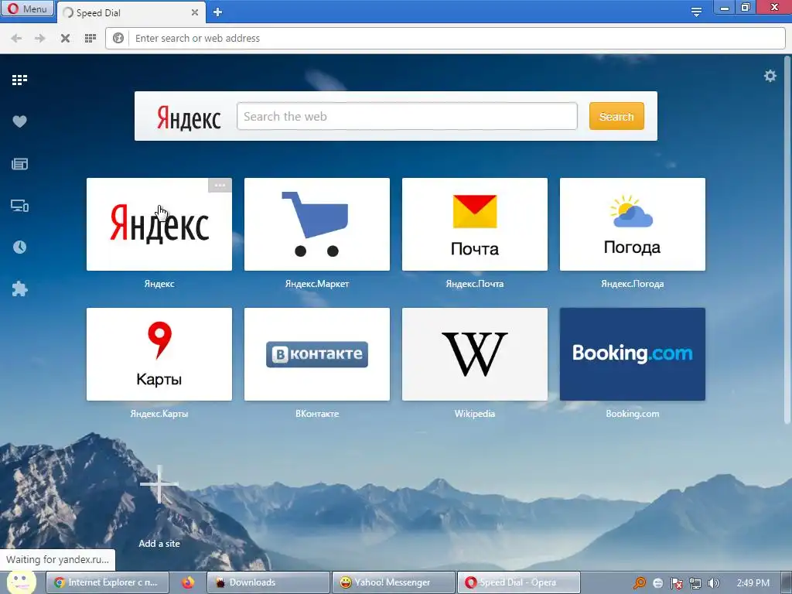The height and width of the screenshot is (594, 792).
Task: Open synced Tabs icon in sidebar
Action: (x=19, y=206)
